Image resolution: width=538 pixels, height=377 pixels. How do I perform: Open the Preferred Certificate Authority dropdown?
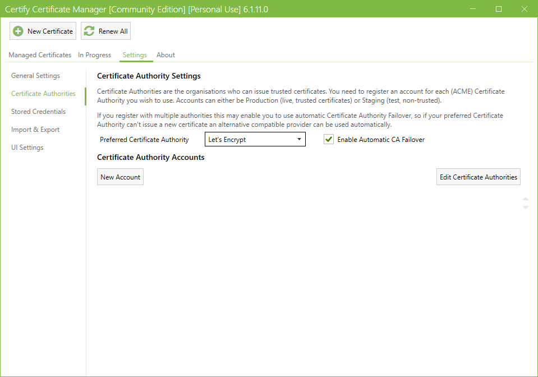(x=255, y=139)
